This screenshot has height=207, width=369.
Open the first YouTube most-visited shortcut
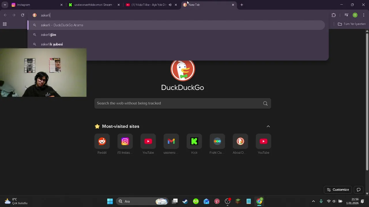pyautogui.click(x=148, y=144)
